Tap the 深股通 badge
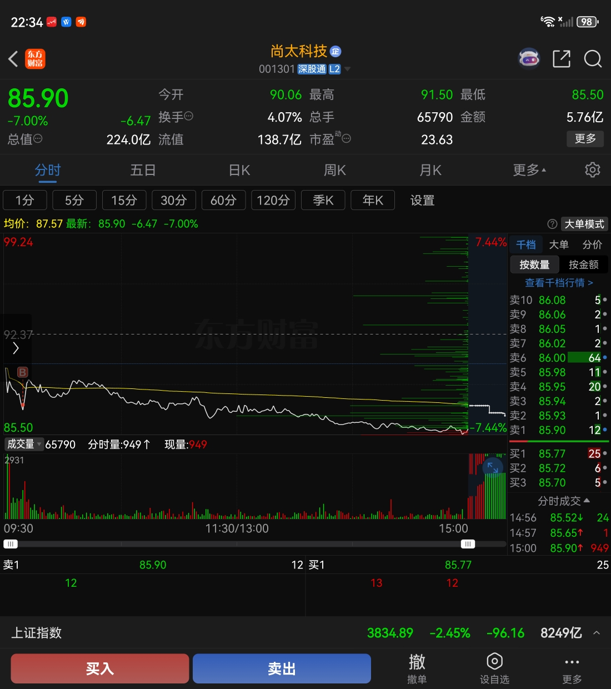Image resolution: width=611 pixels, height=689 pixels. pyautogui.click(x=312, y=69)
